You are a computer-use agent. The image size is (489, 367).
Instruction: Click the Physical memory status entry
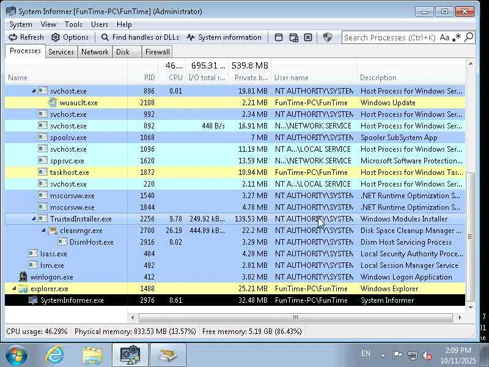pos(135,332)
